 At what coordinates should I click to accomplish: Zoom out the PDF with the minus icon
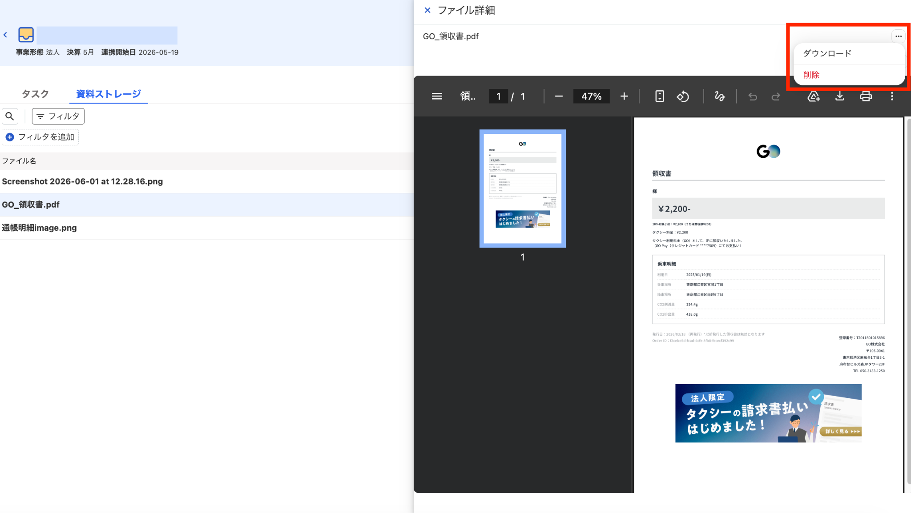(x=559, y=96)
